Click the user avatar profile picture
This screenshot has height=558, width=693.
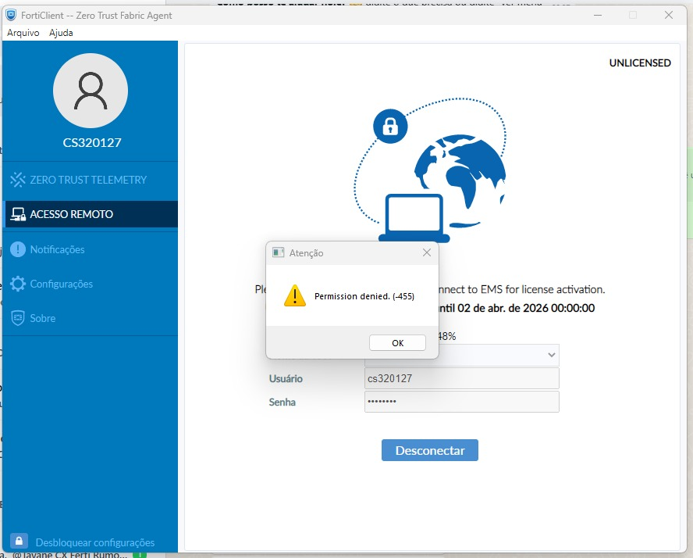click(91, 91)
